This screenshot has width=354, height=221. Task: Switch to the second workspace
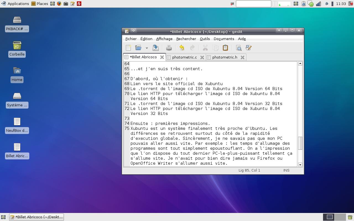click(340, 217)
